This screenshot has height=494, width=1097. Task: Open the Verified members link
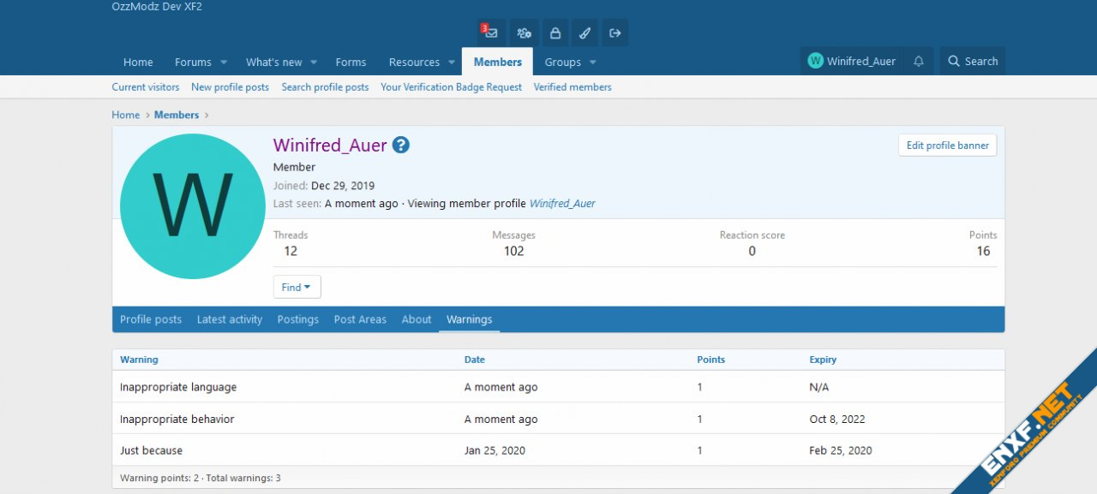pyautogui.click(x=572, y=87)
